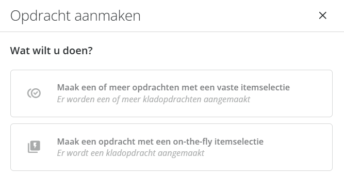Click the empty right side of the second option card
The image size is (344, 189).
point(299,147)
